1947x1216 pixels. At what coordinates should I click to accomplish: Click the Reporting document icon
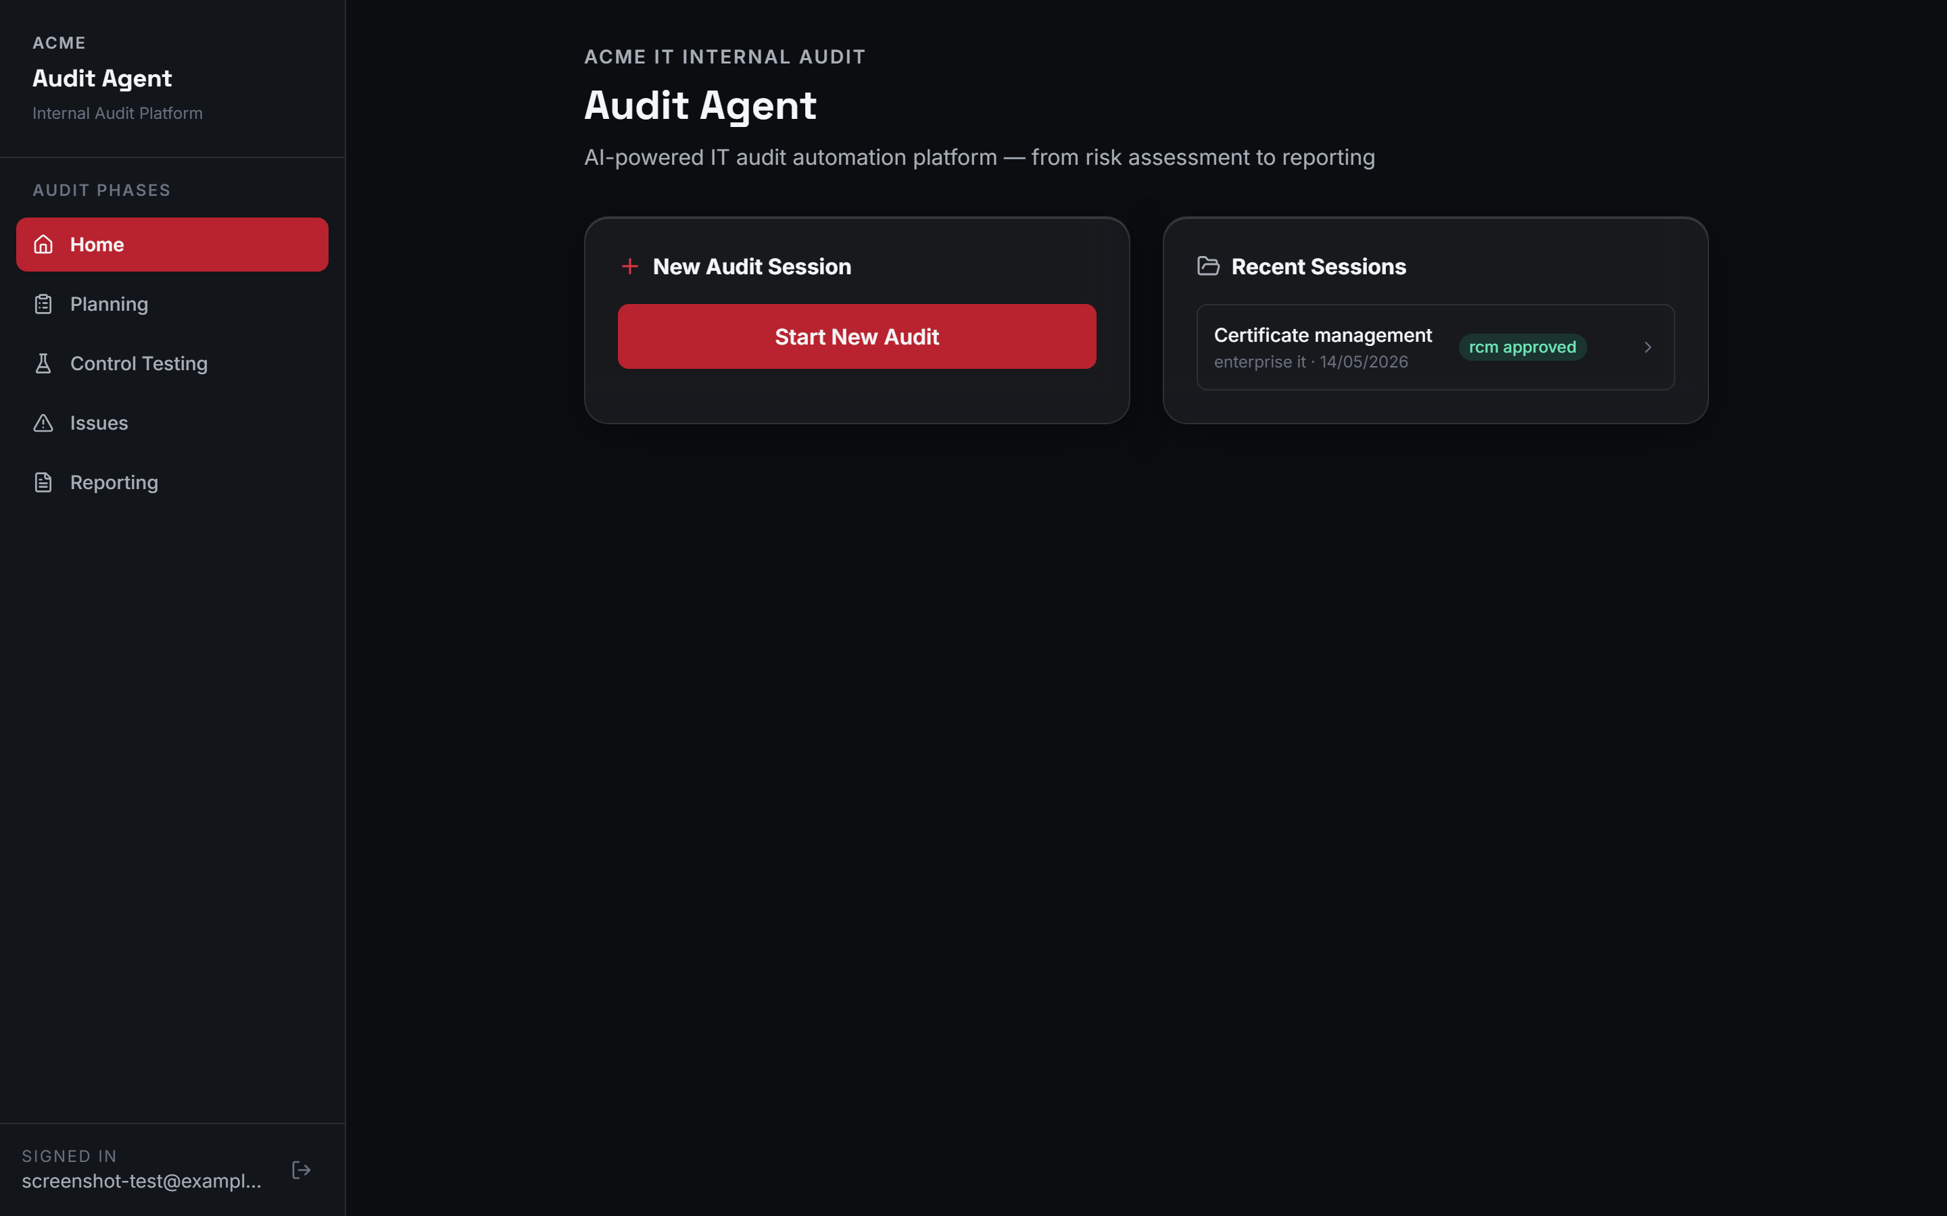(x=43, y=482)
